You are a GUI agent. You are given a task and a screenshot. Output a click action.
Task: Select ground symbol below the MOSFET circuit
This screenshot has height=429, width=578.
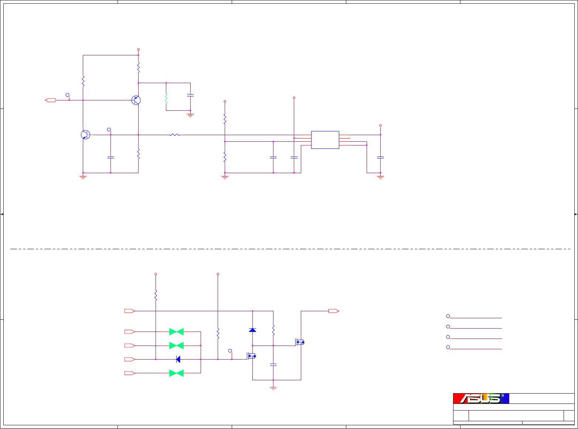point(273,388)
